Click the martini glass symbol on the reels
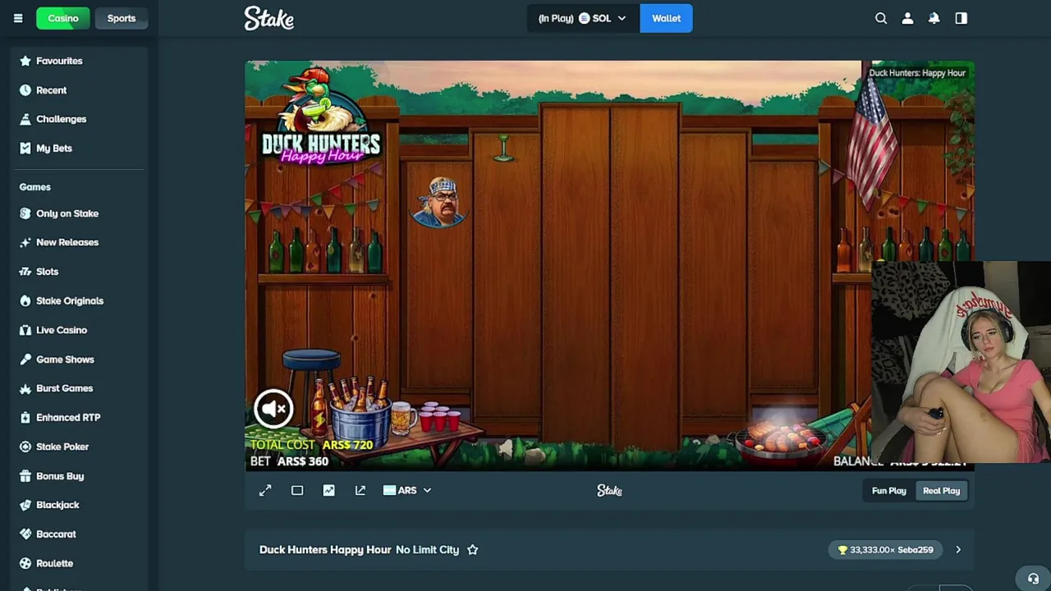Image resolution: width=1051 pixels, height=591 pixels. tap(504, 149)
